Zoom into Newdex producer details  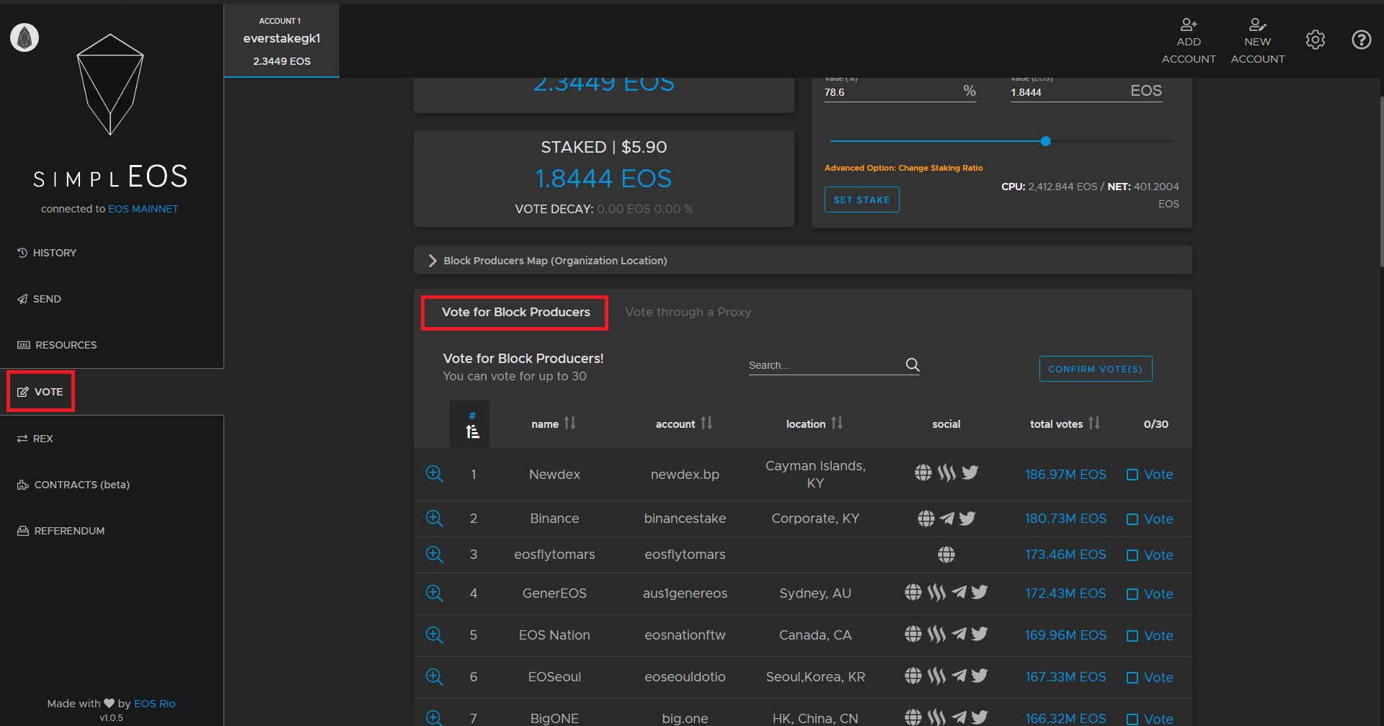click(434, 474)
